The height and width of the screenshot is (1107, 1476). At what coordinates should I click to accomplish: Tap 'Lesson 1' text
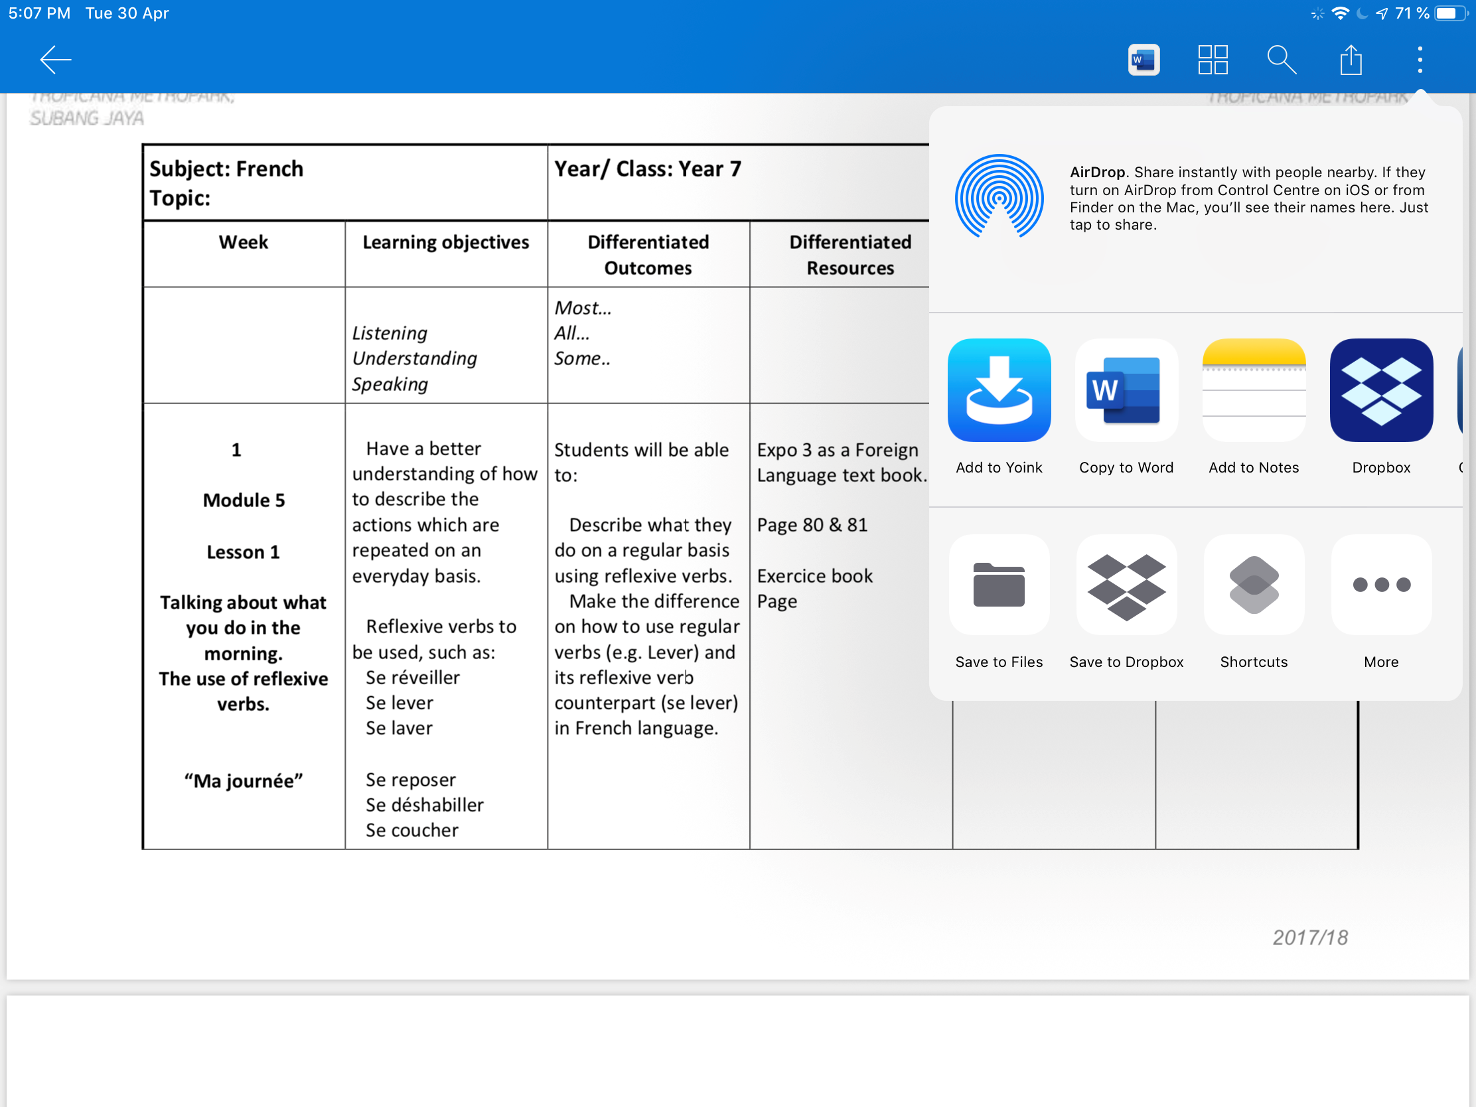pyautogui.click(x=244, y=552)
